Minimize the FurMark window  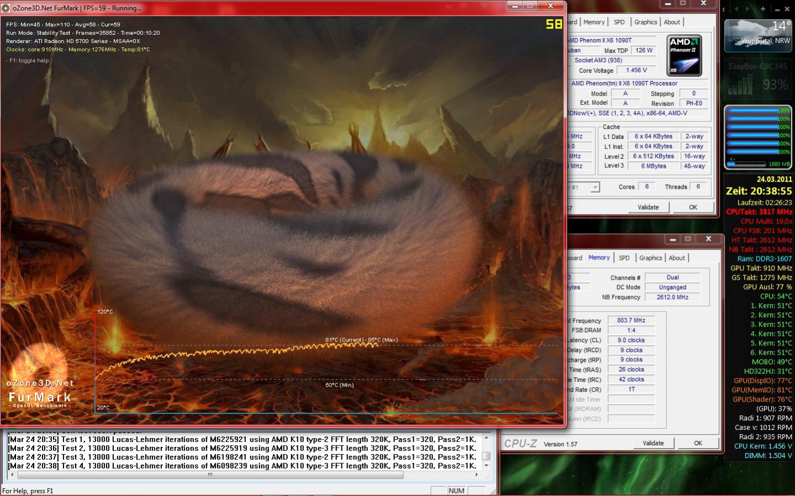click(x=514, y=6)
